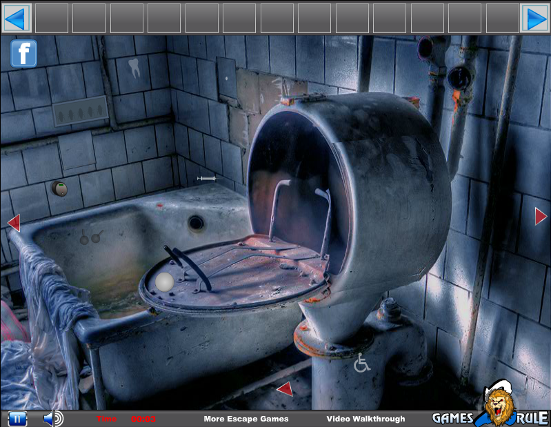Screen dimensions: 551x427
Task: Pick up the syringe near the wall
Action: click(206, 179)
